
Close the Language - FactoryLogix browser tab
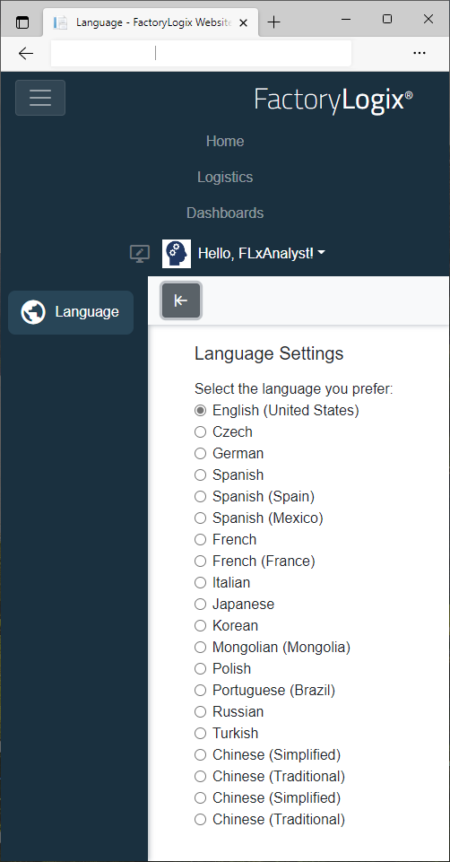pos(244,22)
